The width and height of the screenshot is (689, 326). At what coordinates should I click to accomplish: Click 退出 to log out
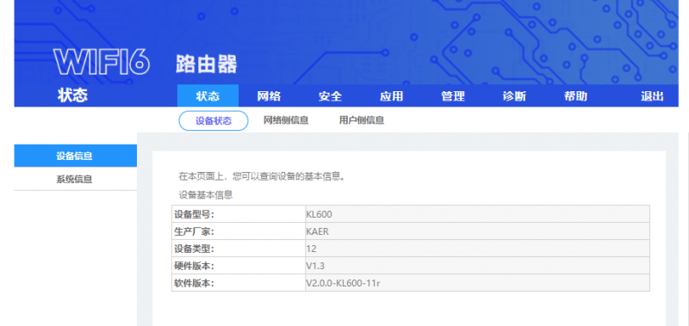652,96
